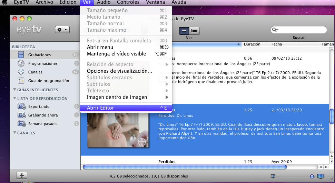Click the 21/03/10 21:20 date value
Image resolution: width=335 pixels, height=183 pixels.
pyautogui.click(x=286, y=110)
